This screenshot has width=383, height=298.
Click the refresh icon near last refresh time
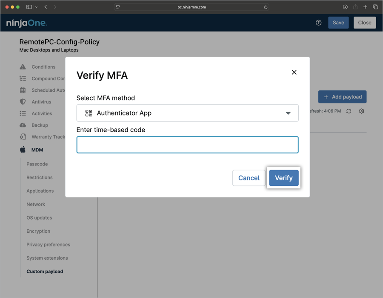(x=349, y=111)
